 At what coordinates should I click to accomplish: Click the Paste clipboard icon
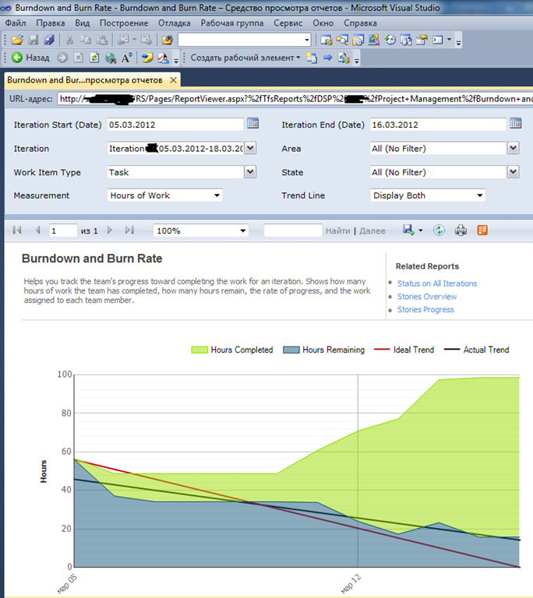pyautogui.click(x=101, y=40)
